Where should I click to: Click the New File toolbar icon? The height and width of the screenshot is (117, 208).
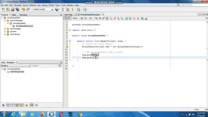coord(4,9)
